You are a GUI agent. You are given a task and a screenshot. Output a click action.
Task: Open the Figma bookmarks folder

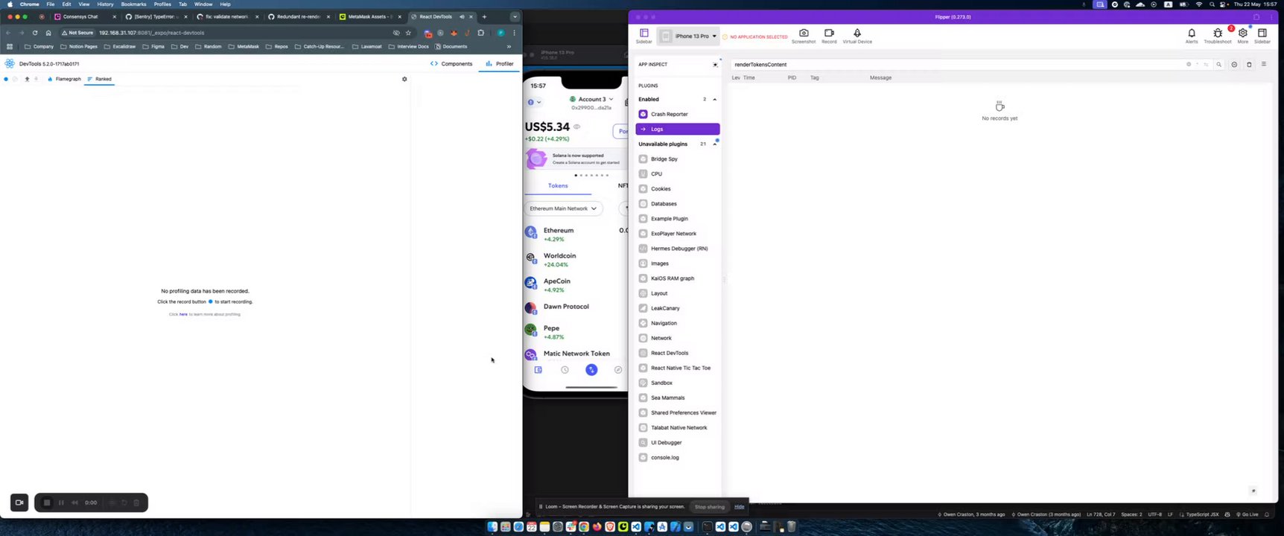coord(153,46)
